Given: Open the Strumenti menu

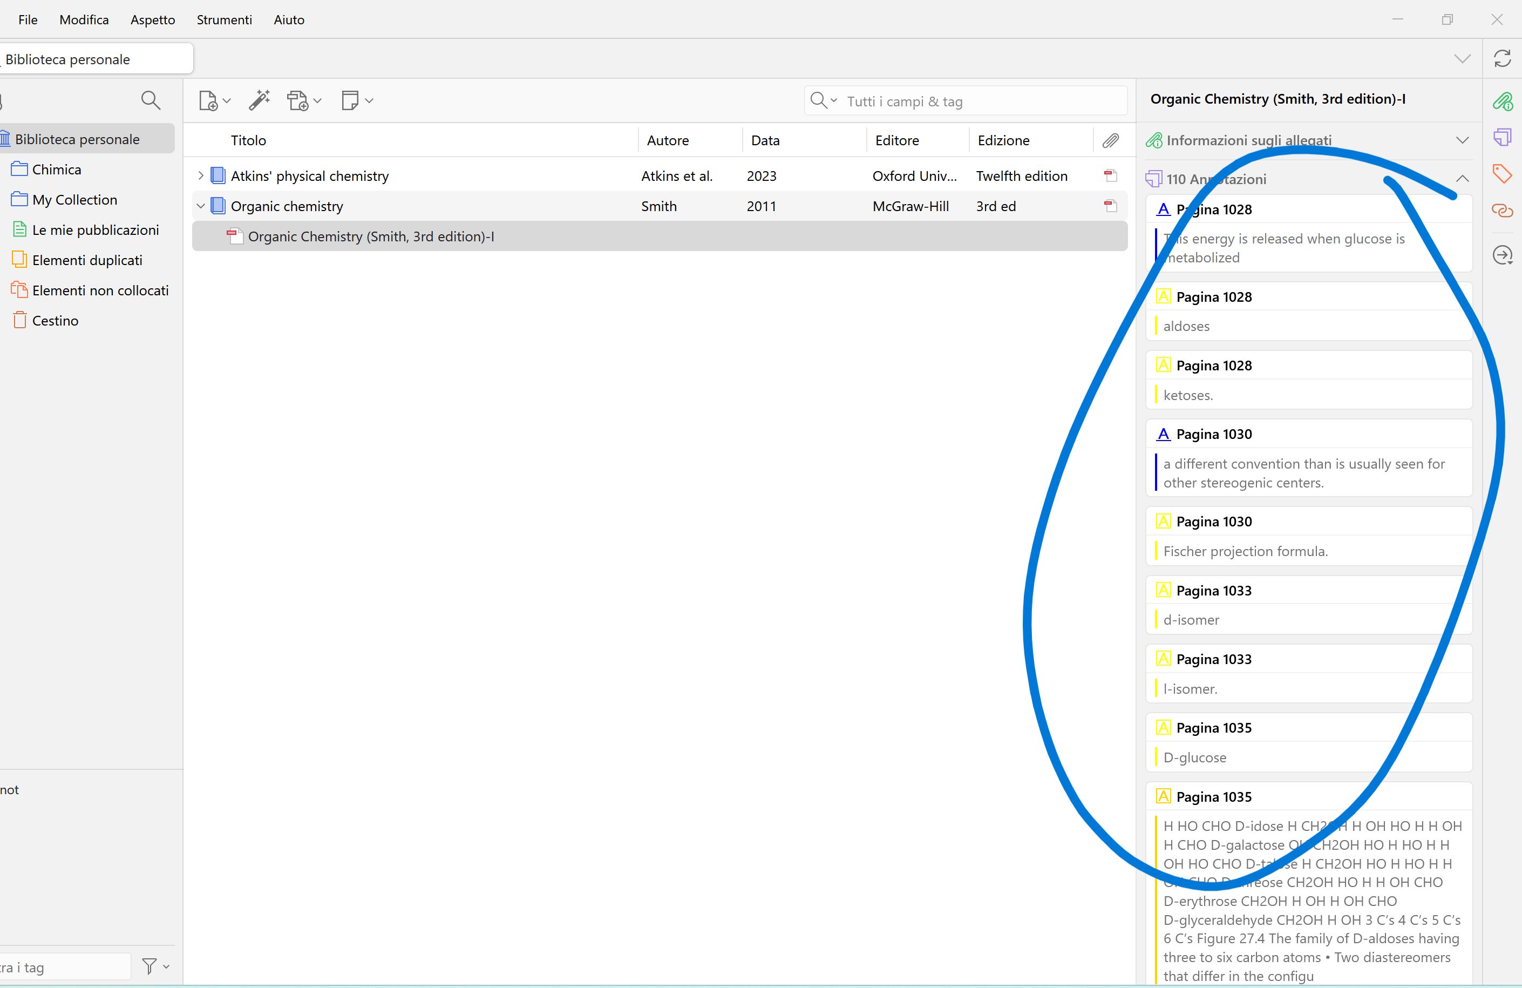Looking at the screenshot, I should click(x=224, y=20).
